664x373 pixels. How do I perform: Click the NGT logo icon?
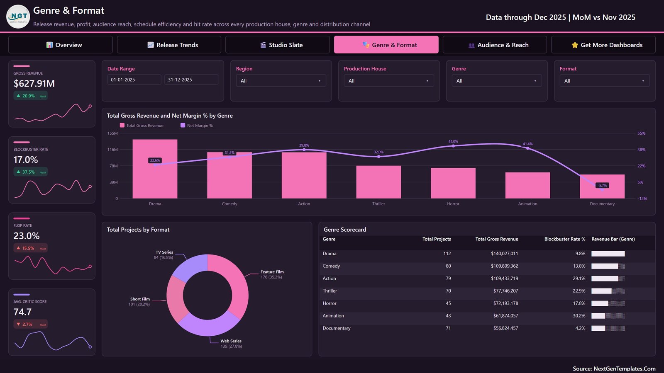click(x=18, y=17)
